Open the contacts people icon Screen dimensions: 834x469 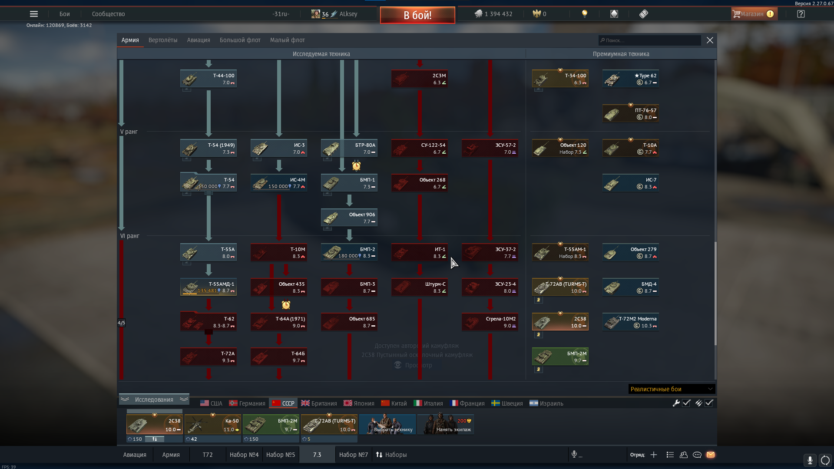tap(684, 455)
